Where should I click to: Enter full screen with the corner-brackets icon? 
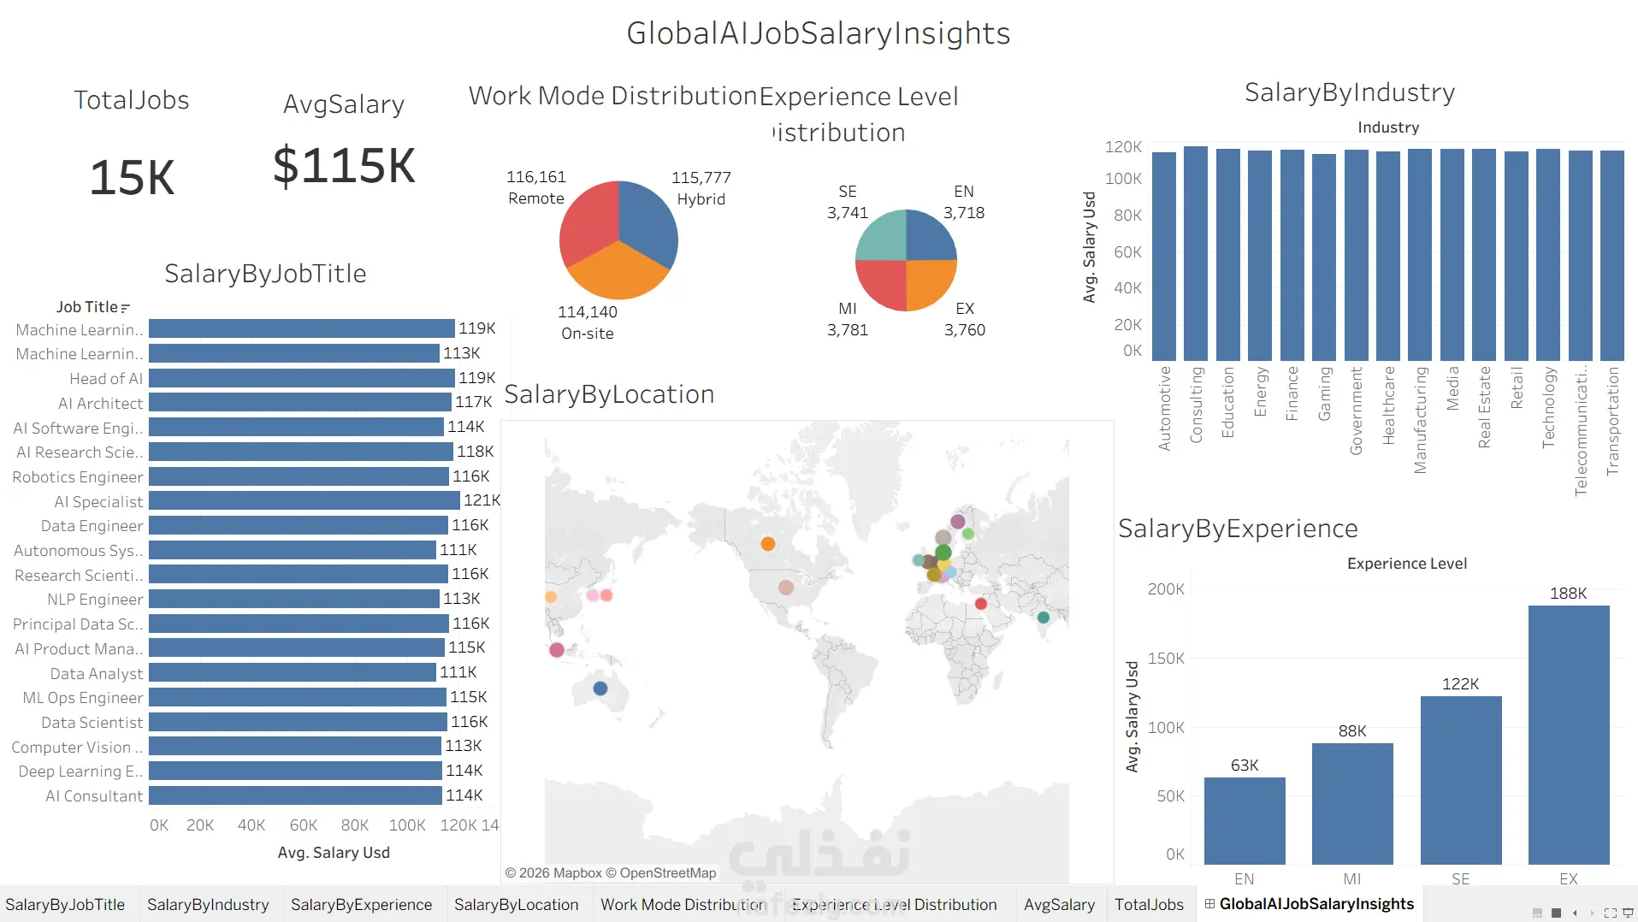coord(1610,913)
